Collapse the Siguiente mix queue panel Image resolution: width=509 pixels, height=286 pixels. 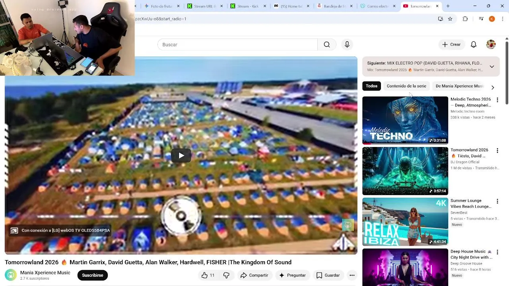492,67
